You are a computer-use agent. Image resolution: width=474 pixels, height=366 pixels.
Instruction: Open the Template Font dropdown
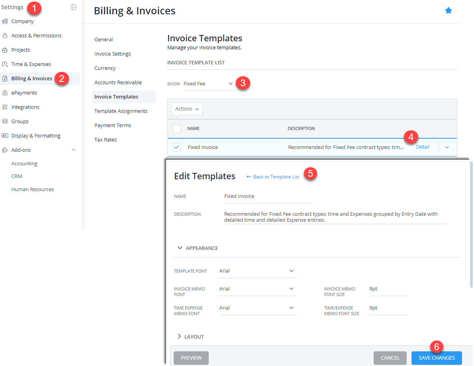(257, 271)
